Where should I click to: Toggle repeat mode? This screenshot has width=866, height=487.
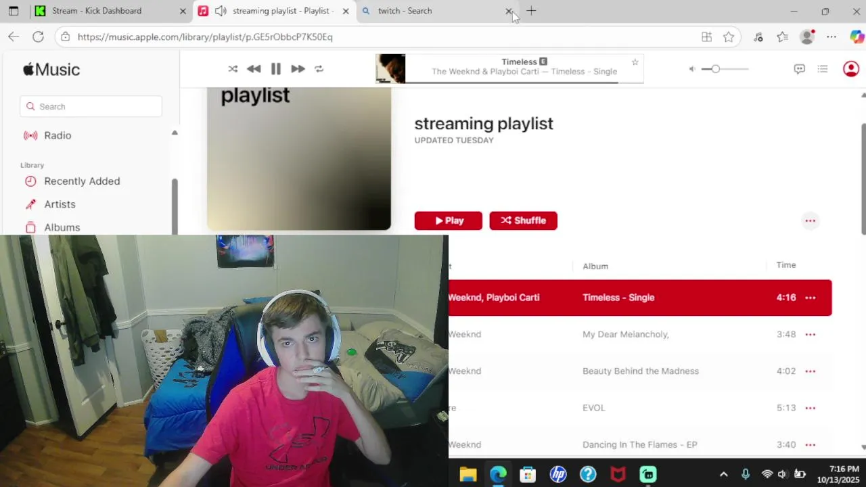click(x=319, y=69)
